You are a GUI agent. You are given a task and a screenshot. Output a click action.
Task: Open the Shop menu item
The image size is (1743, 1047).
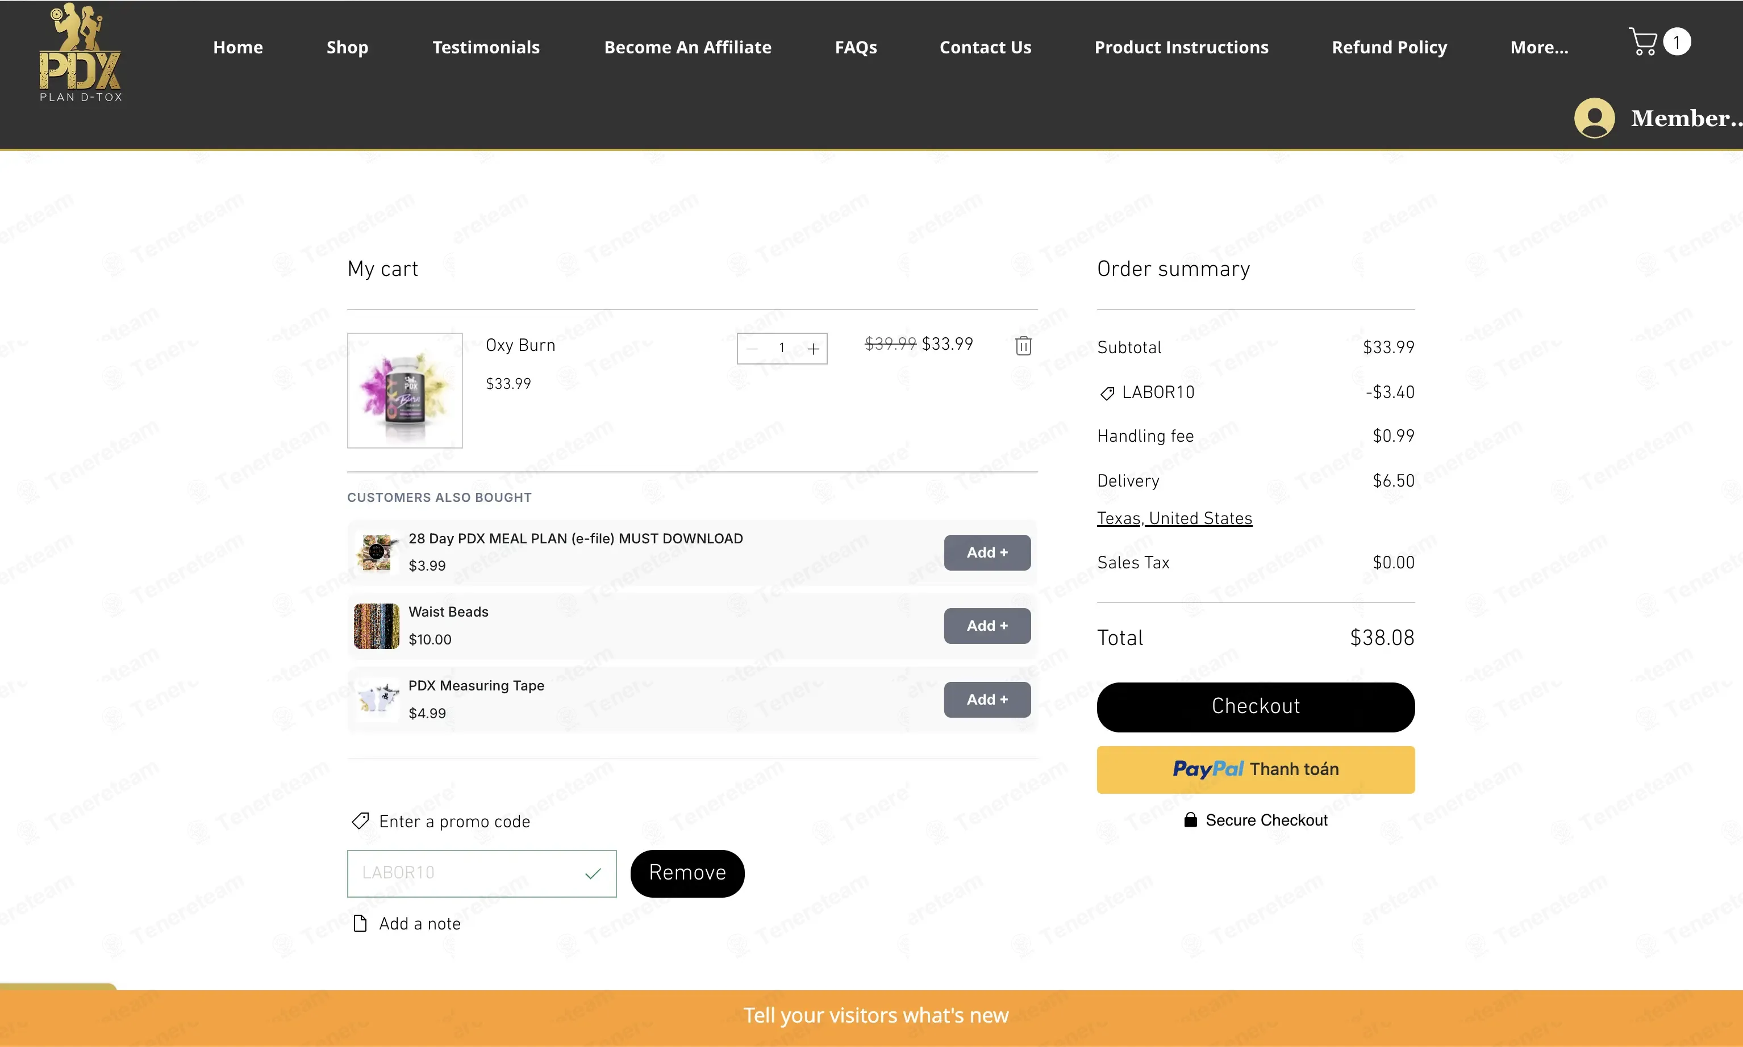click(x=347, y=47)
